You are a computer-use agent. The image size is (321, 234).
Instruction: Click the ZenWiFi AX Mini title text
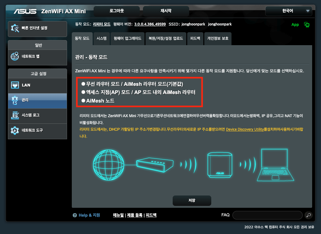64,11
